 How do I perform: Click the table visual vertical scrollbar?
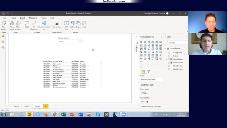point(101,74)
